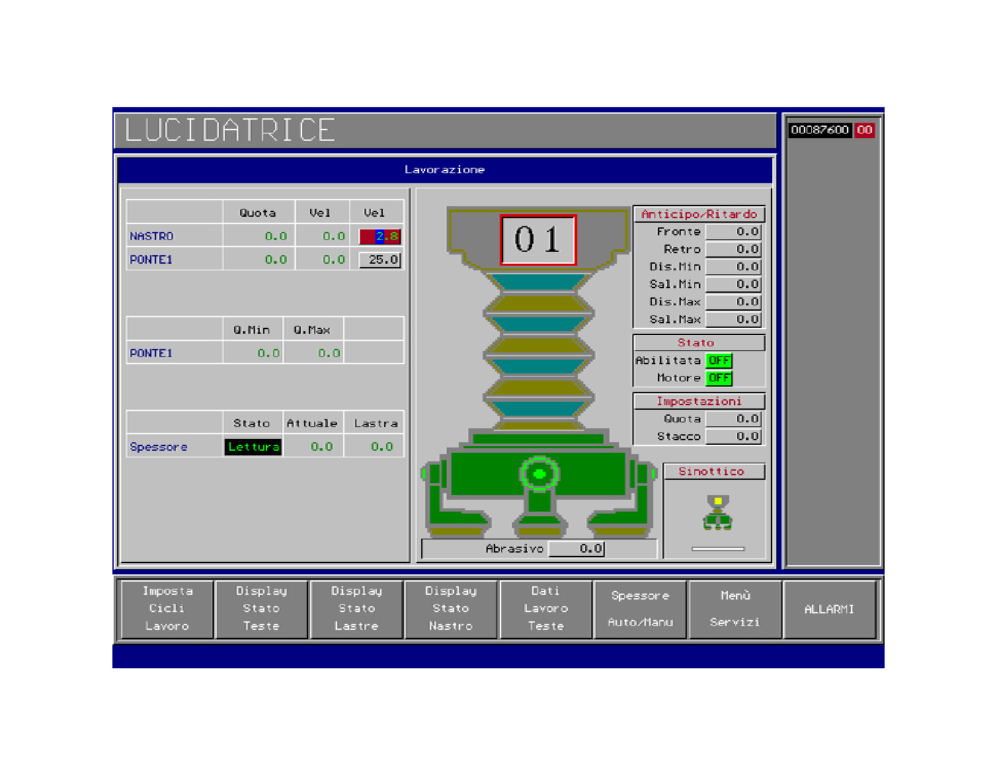
Task: Click the PONTE1 Q.Min 0.0 value
Action: coord(268,354)
